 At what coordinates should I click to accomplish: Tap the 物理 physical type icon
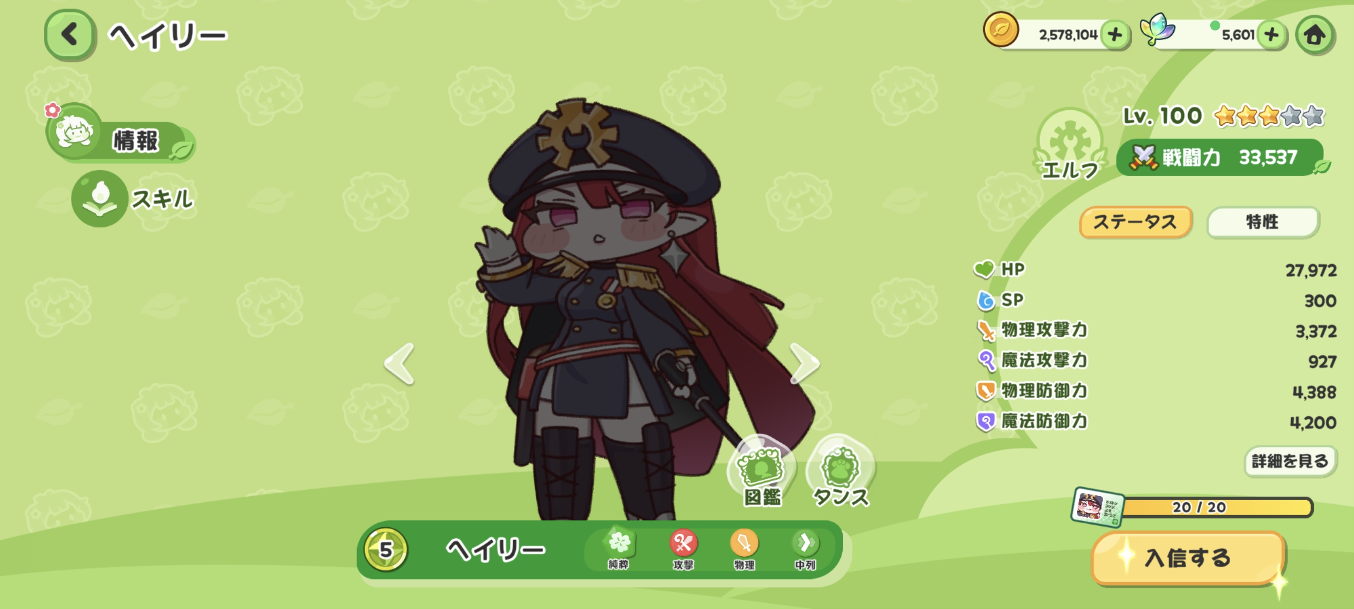[744, 550]
